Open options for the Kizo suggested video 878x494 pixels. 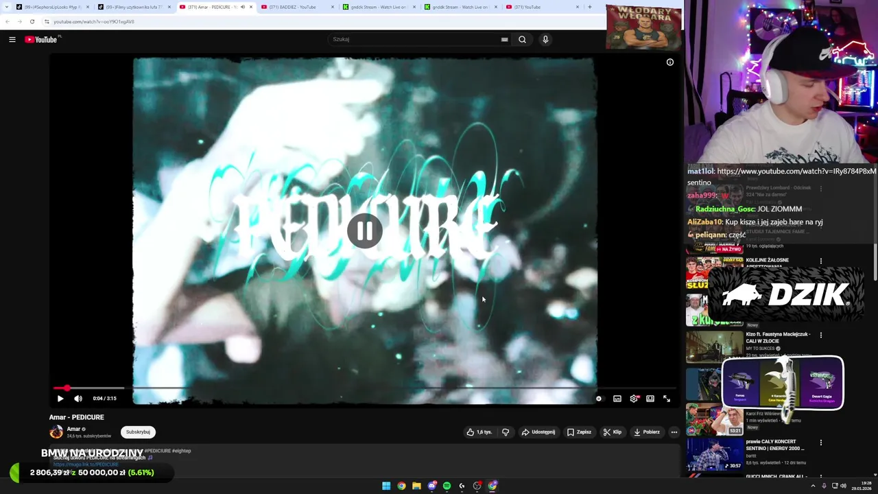(821, 335)
